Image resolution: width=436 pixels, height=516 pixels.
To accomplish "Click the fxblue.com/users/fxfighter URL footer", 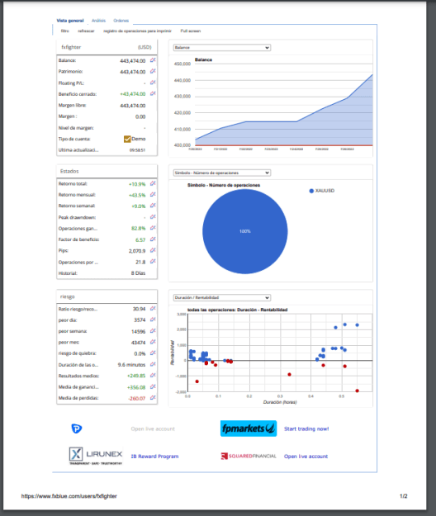I will coord(69,496).
